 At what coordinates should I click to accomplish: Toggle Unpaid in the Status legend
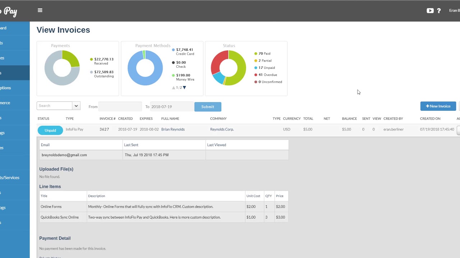click(264, 68)
